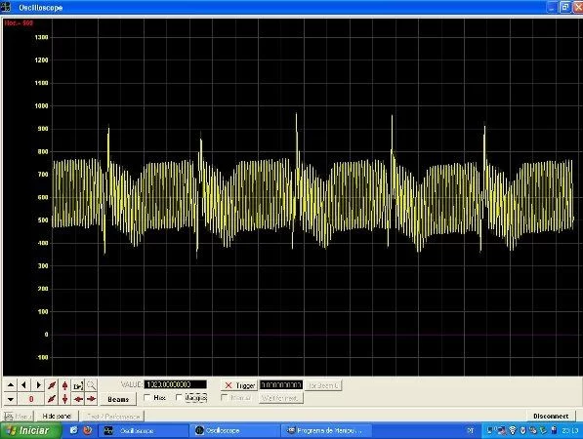This screenshot has height=439, width=583.
Task: Click the 600 y-axis label
Action: coord(43,197)
